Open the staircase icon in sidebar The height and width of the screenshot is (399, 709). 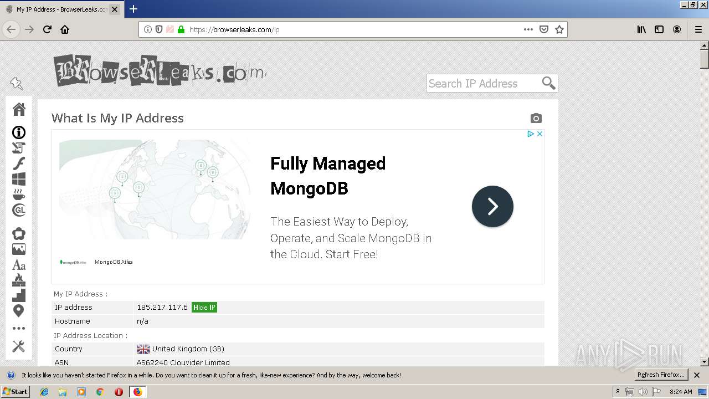[19, 295]
